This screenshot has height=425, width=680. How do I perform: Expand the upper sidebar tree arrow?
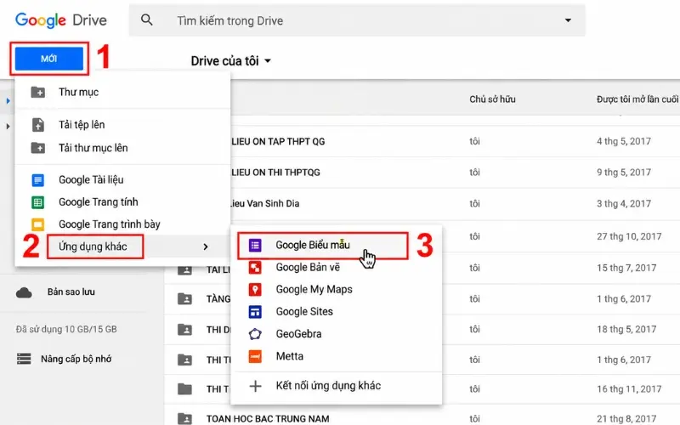coord(8,100)
